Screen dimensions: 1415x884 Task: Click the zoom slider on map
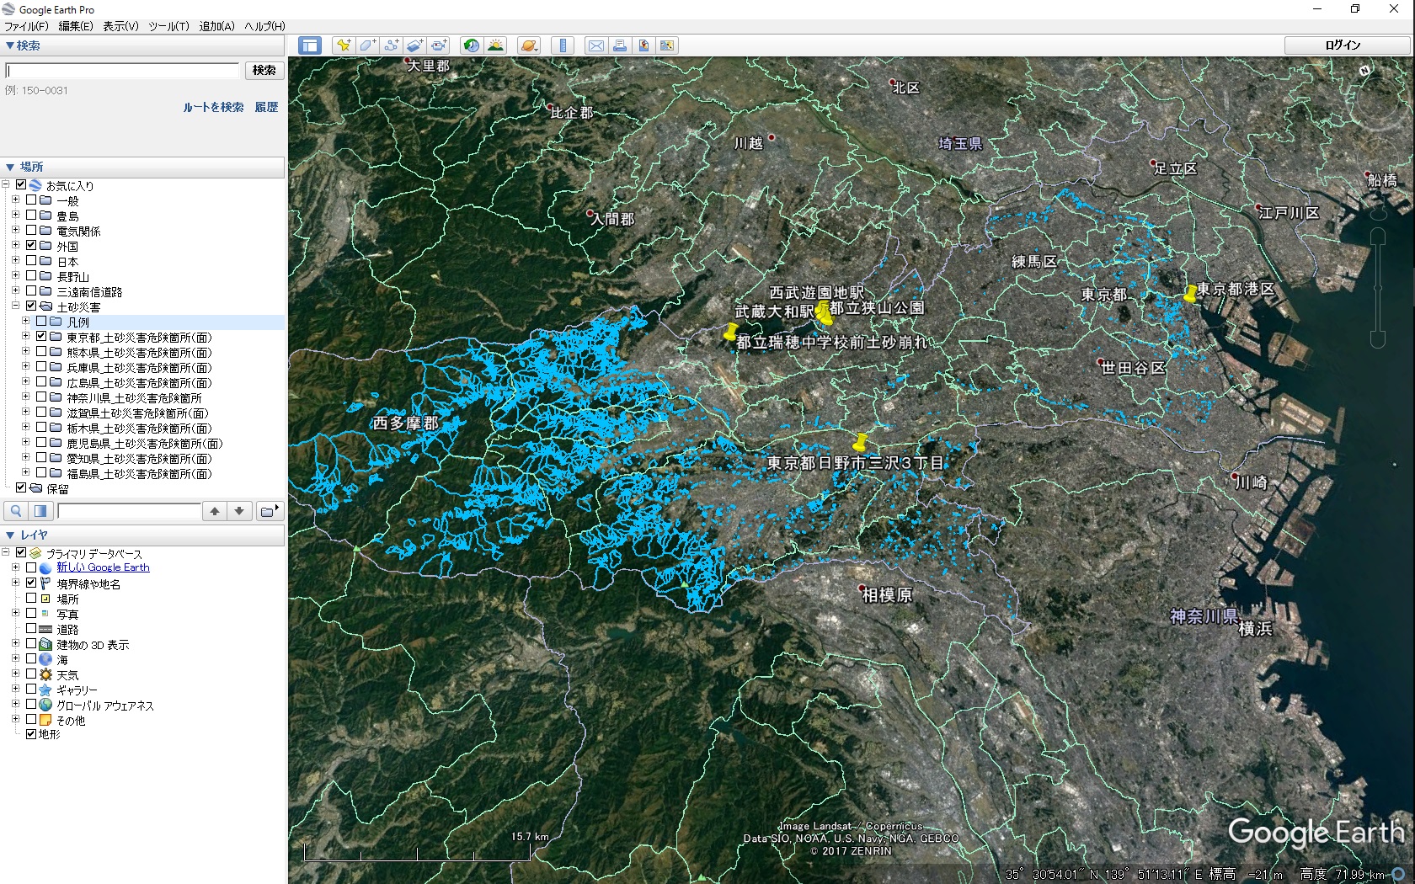[1378, 287]
